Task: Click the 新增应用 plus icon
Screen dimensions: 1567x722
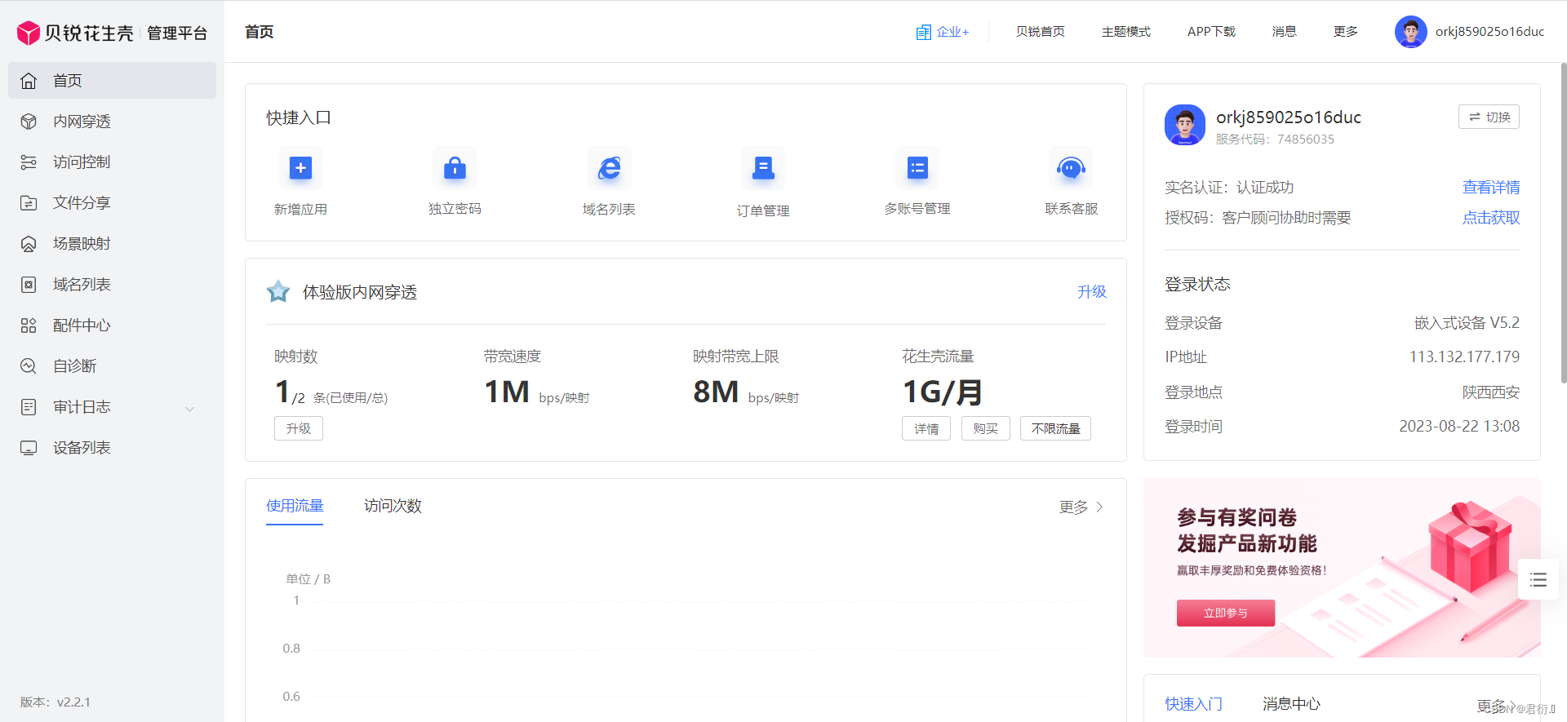Action: pos(300,168)
